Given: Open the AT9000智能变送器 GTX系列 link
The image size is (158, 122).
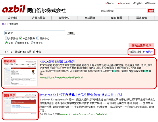Looking at the screenshot, I should (57, 62).
